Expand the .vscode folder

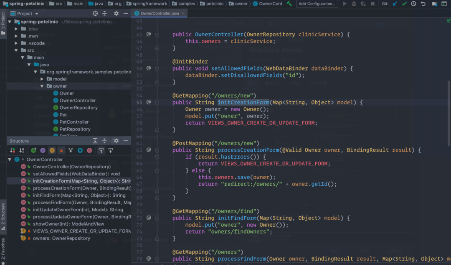16,43
